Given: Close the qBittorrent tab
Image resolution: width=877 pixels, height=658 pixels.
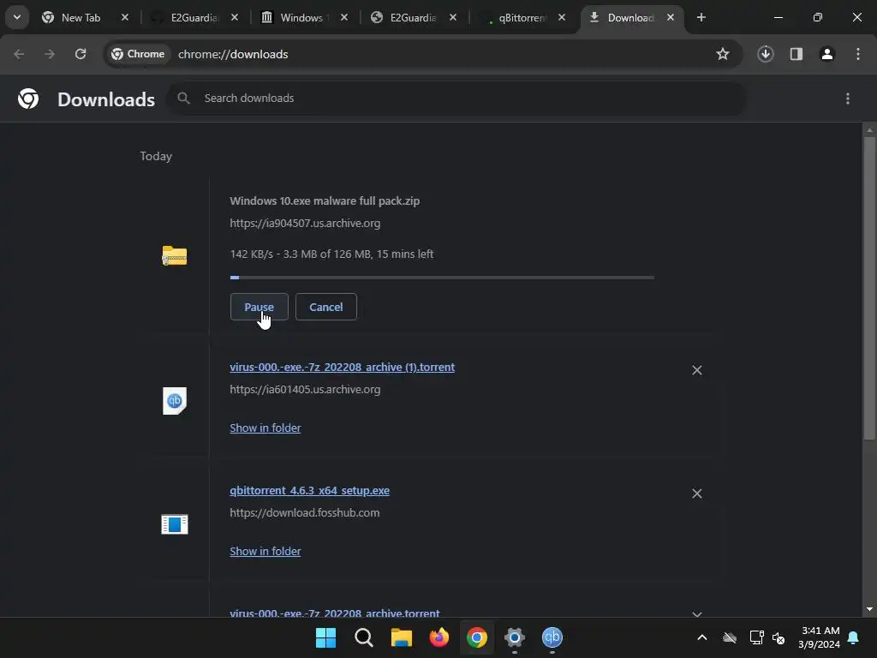Looking at the screenshot, I should pyautogui.click(x=562, y=17).
